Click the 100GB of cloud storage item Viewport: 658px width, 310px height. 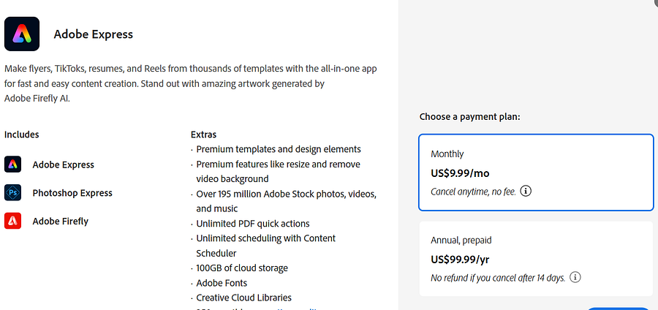point(242,268)
